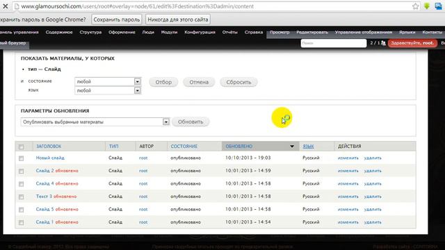This screenshot has height=250, width=445.
Task: Check the box for Новый слайд row
Action: click(x=21, y=158)
